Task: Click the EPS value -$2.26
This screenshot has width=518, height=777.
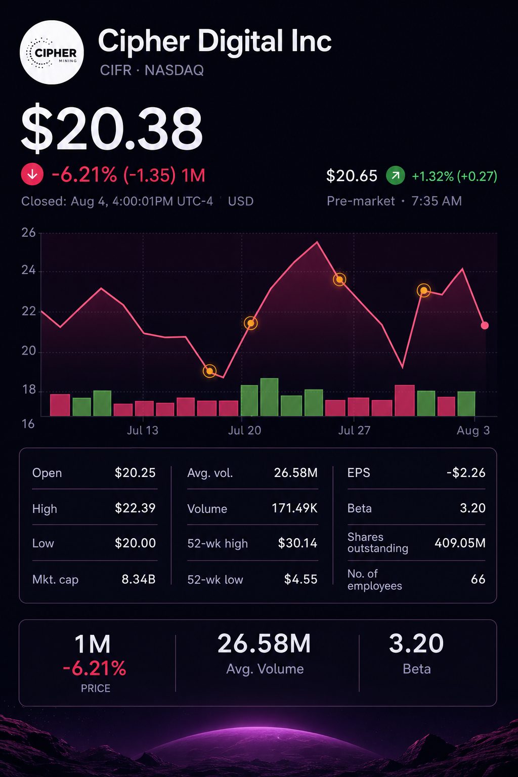Action: (466, 473)
